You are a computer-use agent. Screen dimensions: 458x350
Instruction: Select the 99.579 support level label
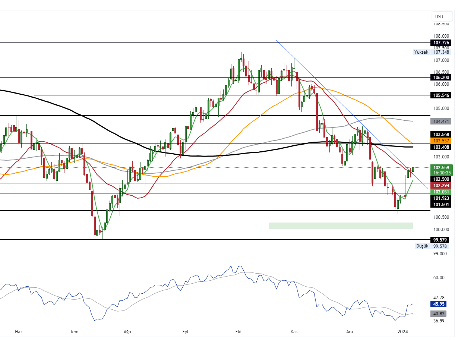(441, 240)
